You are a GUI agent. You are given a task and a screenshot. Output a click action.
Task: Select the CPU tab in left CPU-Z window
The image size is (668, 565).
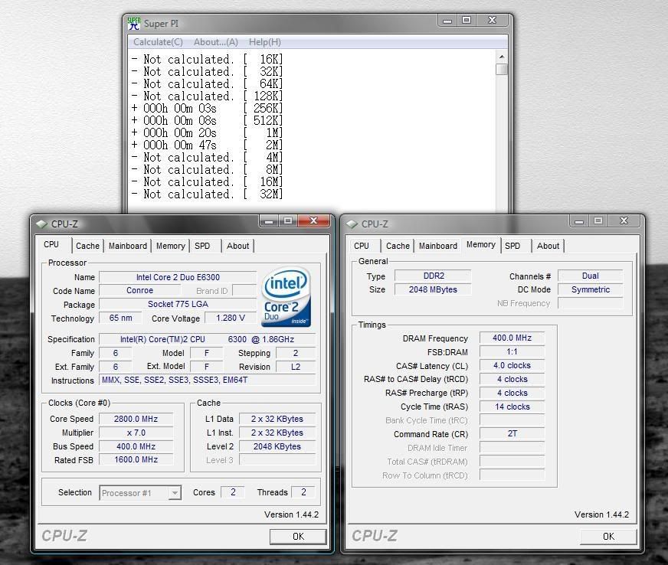[x=51, y=244]
